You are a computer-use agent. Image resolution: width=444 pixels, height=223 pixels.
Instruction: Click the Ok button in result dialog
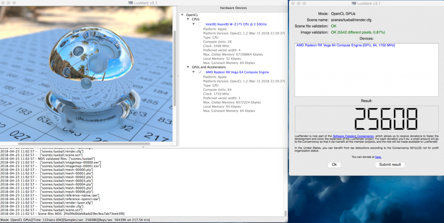(x=334, y=165)
